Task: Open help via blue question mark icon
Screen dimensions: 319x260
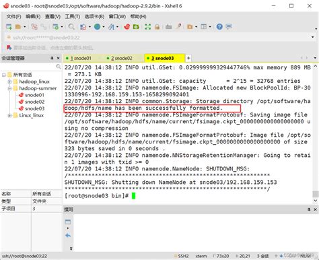Action: [219, 27]
